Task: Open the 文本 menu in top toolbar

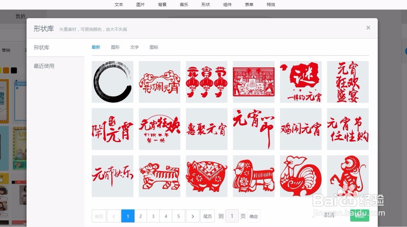Action: tap(119, 4)
